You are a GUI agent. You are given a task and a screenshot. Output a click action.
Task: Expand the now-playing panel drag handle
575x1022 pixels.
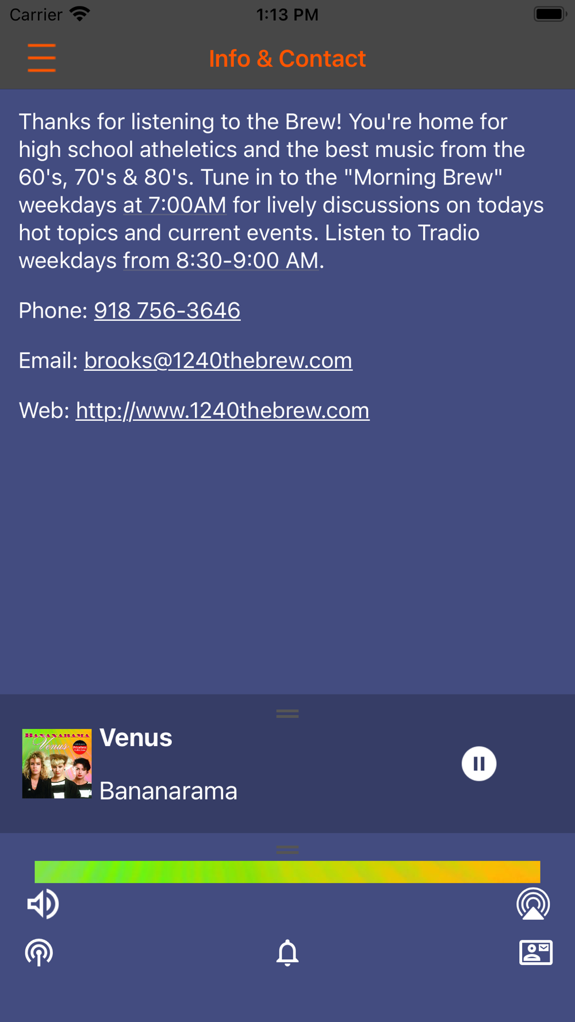pos(287,713)
